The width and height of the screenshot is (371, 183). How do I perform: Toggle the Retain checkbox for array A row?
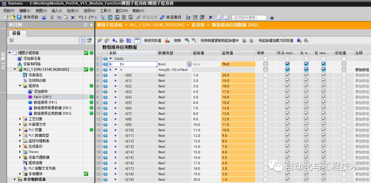click(x=266, y=70)
